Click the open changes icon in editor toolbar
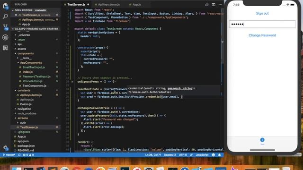 (x=207, y=4)
